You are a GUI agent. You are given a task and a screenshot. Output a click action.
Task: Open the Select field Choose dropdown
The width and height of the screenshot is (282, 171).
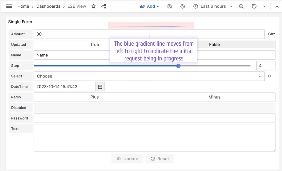click(149, 76)
